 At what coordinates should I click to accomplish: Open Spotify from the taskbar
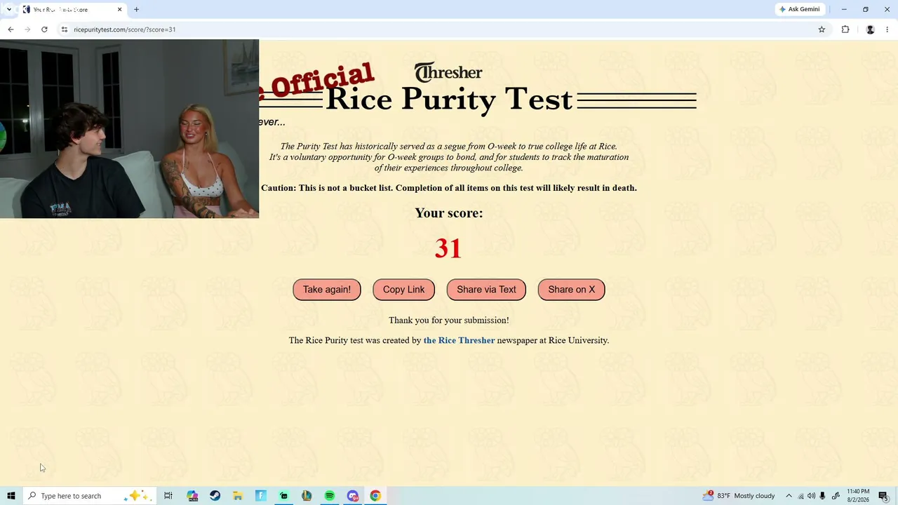[x=330, y=496]
